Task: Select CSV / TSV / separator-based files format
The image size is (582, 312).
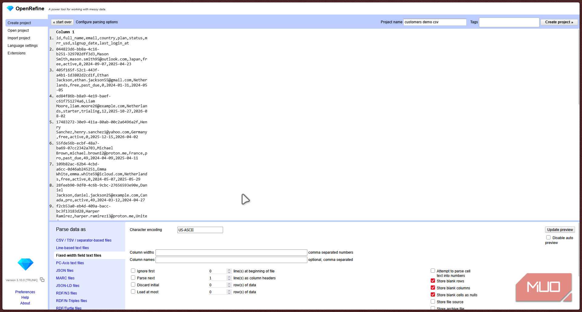Action: (x=84, y=240)
